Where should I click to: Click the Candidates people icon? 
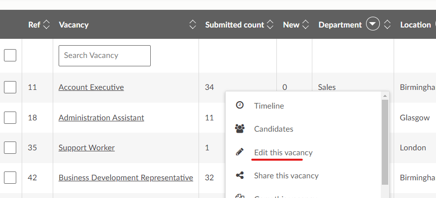click(x=240, y=129)
